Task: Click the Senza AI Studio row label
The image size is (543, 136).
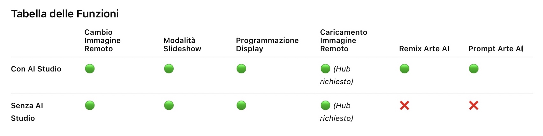Action: tap(27, 112)
